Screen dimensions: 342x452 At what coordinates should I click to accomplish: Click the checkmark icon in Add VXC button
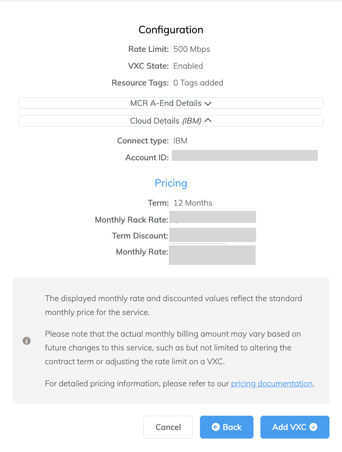[313, 427]
